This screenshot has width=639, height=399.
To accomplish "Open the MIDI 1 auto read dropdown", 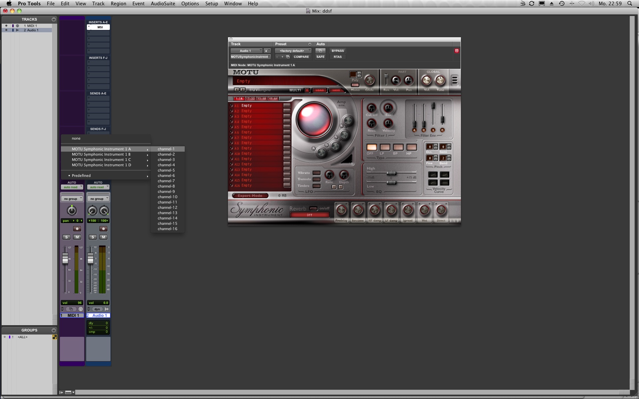I will (72, 187).
